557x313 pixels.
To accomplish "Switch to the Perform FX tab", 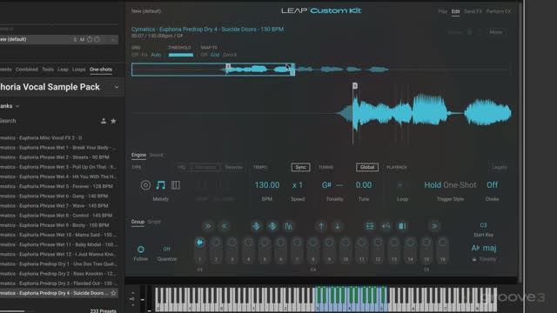I will pos(499,11).
